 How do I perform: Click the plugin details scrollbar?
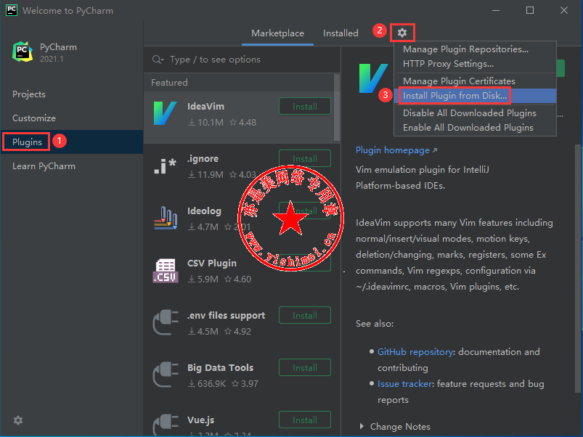tap(578, 268)
